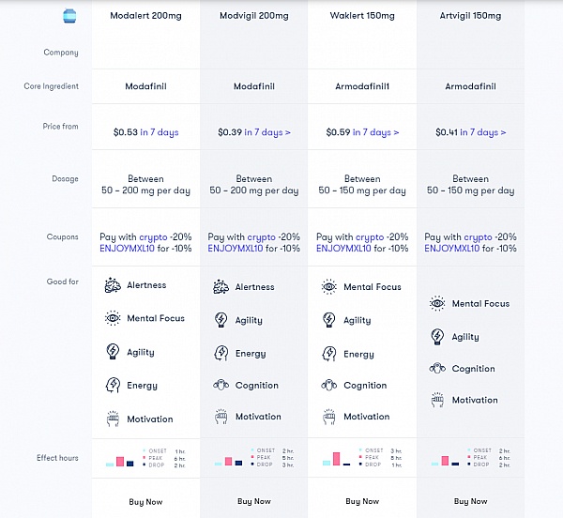Click the Alertness brain icon under Modalert
The width and height of the screenshot is (563, 518).
113,285
